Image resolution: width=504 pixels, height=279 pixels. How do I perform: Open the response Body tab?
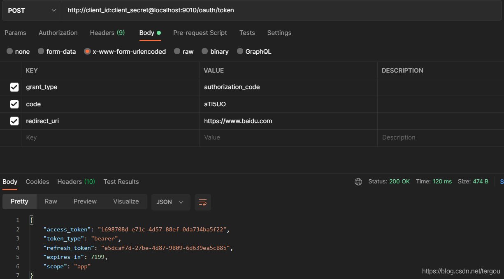10,182
